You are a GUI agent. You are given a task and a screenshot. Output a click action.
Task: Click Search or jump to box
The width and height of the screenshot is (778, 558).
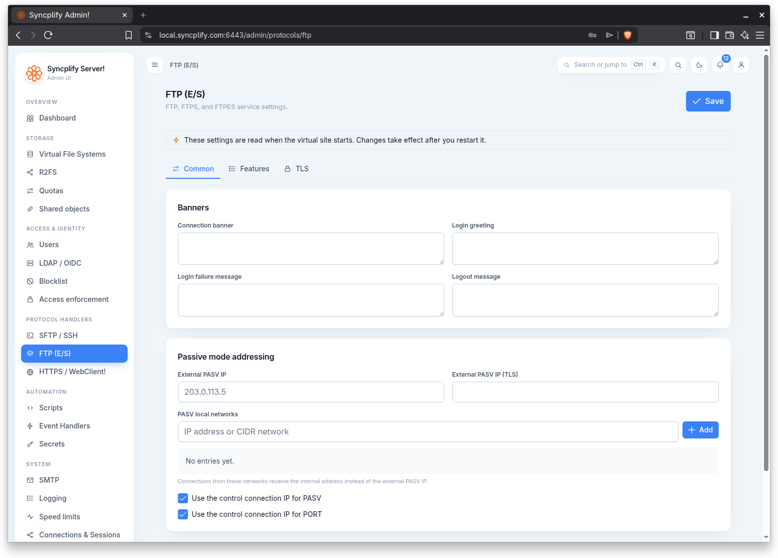611,65
